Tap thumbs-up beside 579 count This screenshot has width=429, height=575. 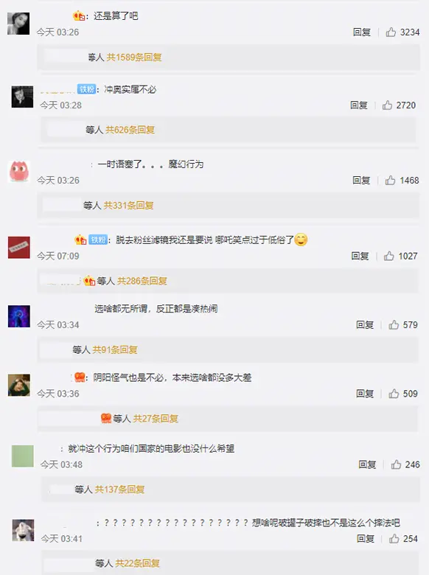click(394, 324)
